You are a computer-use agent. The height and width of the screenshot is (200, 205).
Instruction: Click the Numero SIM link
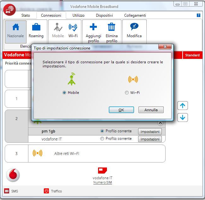[102, 182]
